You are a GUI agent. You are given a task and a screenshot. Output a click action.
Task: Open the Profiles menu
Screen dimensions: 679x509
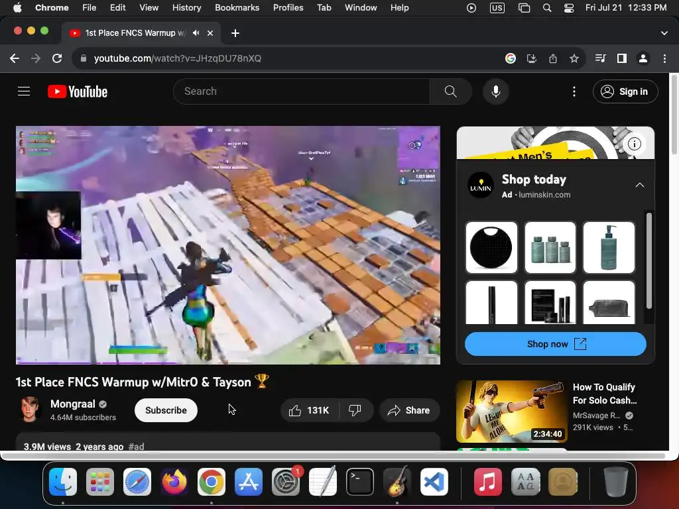pyautogui.click(x=288, y=8)
